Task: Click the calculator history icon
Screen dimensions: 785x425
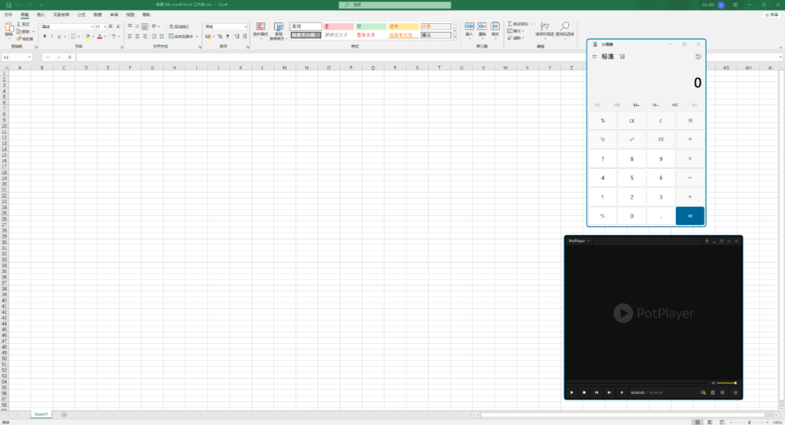Action: [698, 57]
